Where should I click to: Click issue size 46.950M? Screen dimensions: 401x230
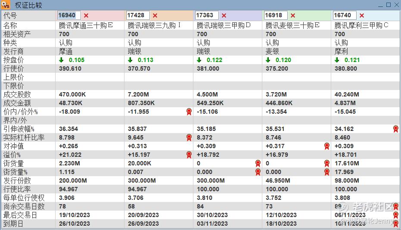pyautogui.click(x=278, y=180)
